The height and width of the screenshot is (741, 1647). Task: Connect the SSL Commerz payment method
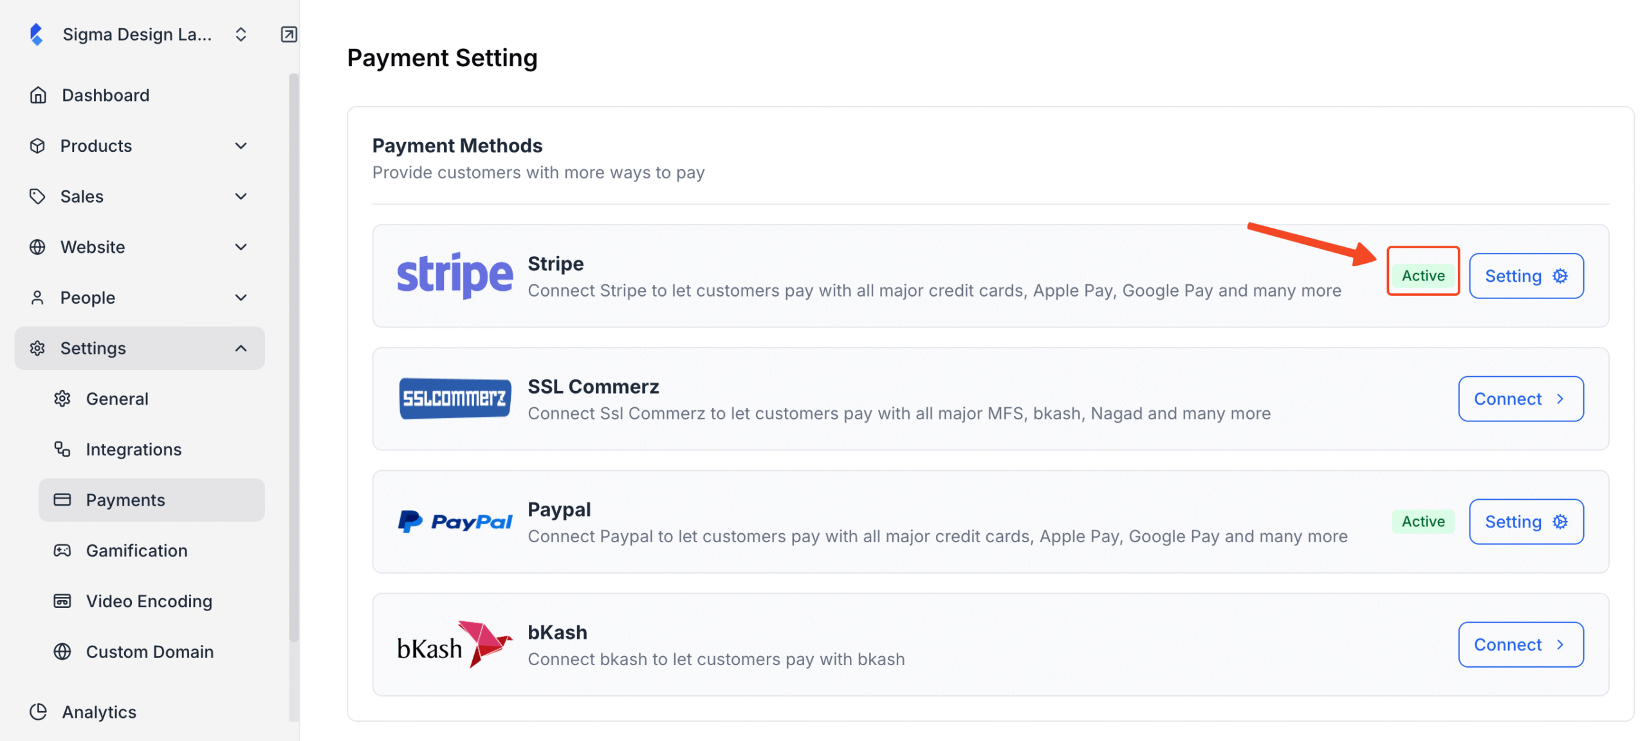1520,399
